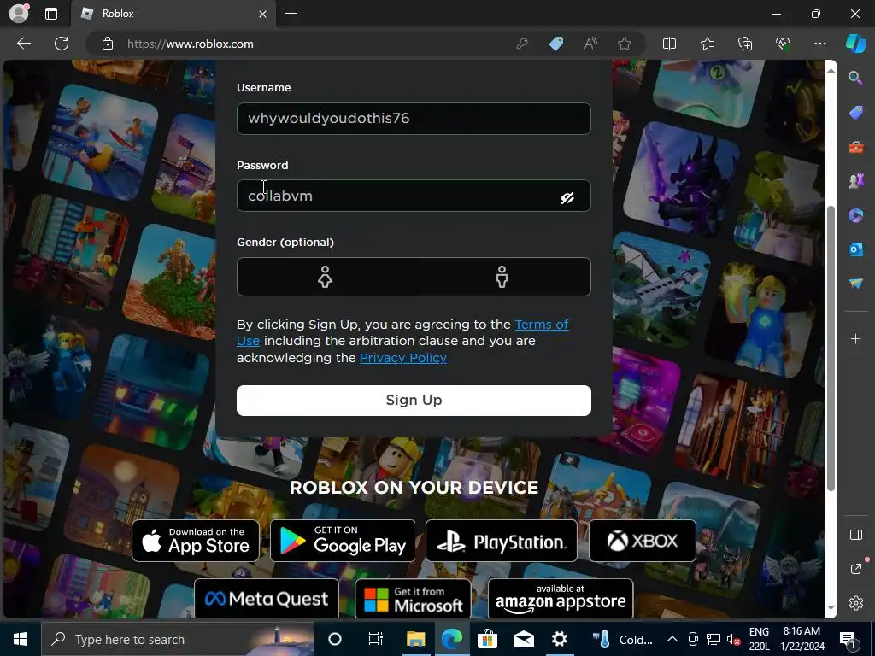Open the weather widget showing Cold
The height and width of the screenshot is (656, 875).
(623, 639)
